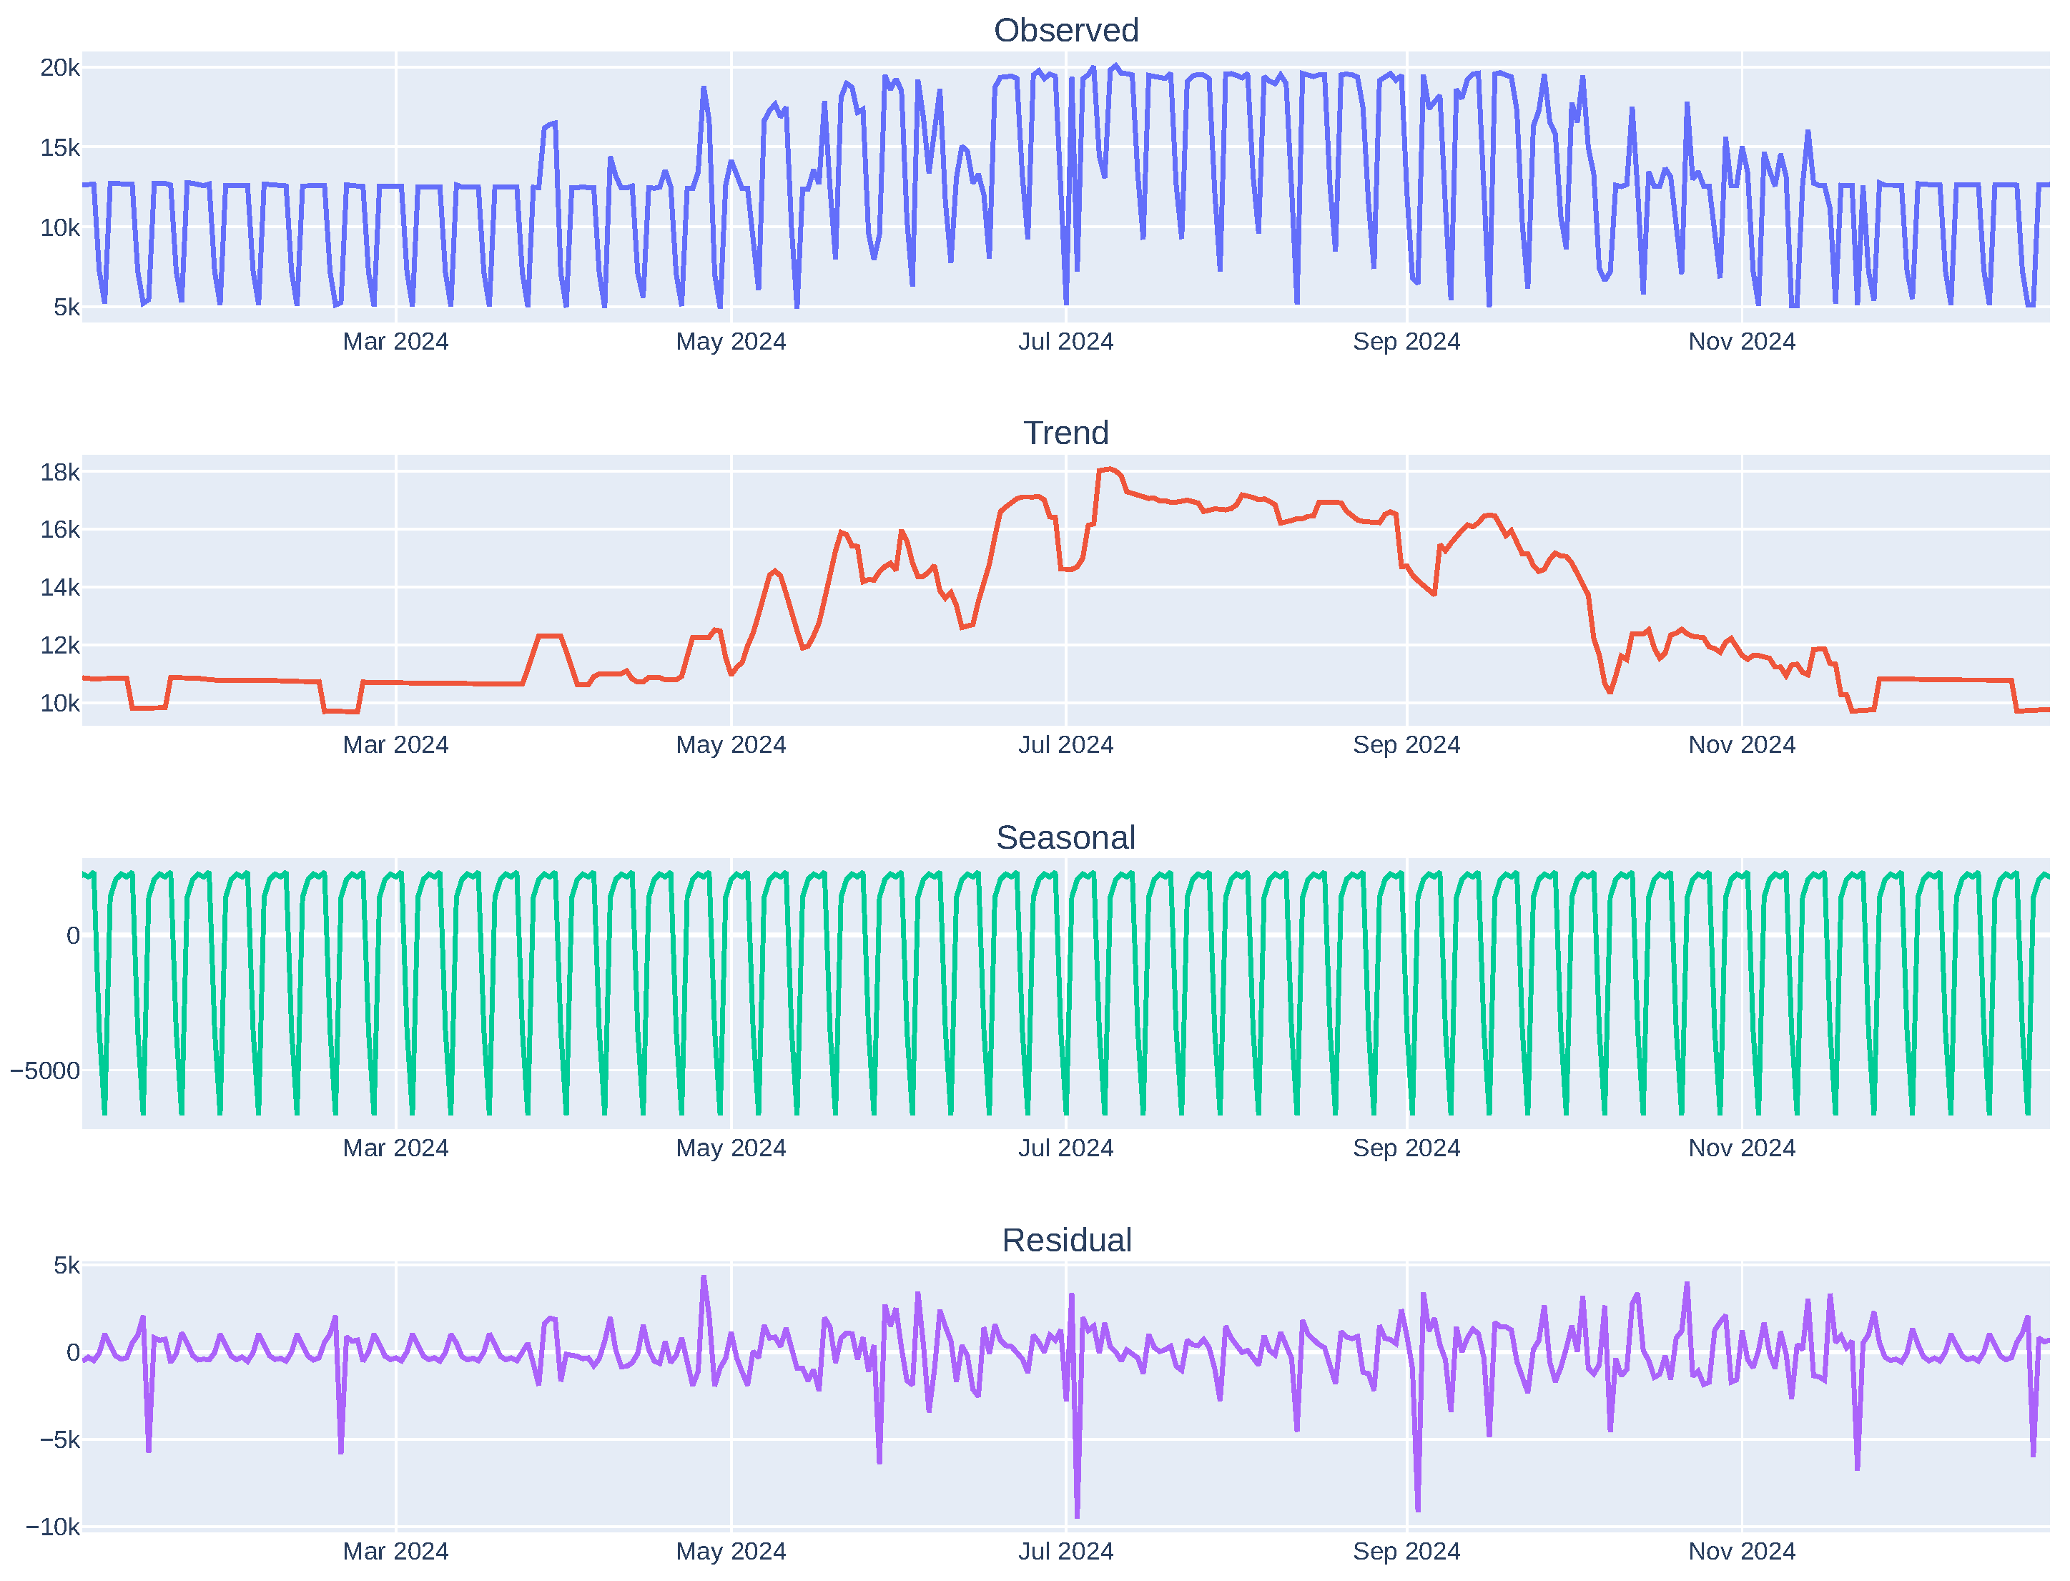Click the 15k label on Observed y-axis
This screenshot has height=1581, width=2070.
[59, 148]
